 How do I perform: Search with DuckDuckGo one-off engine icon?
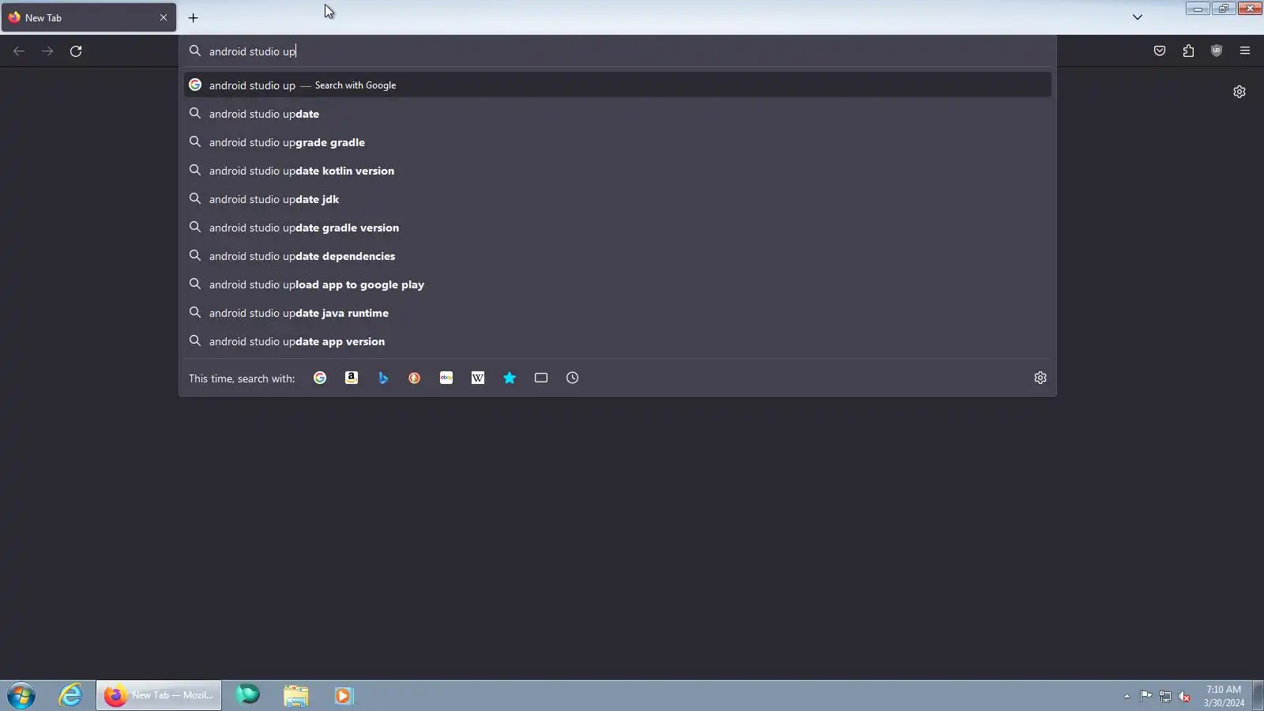pos(415,378)
